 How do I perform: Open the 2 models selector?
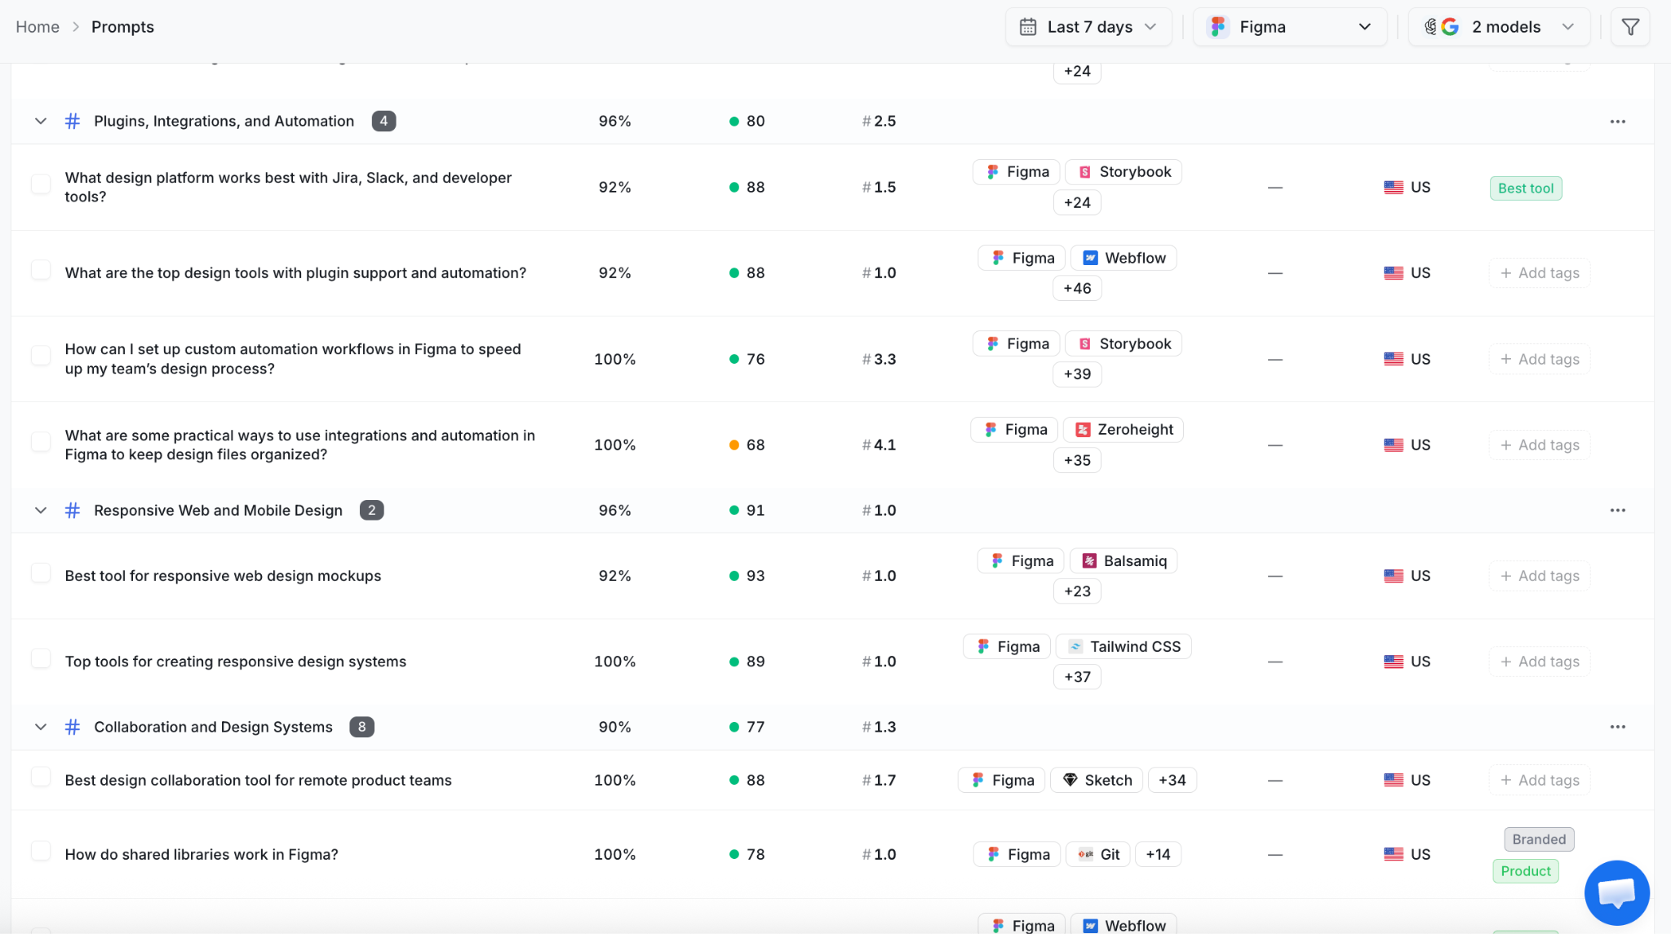tap(1499, 27)
